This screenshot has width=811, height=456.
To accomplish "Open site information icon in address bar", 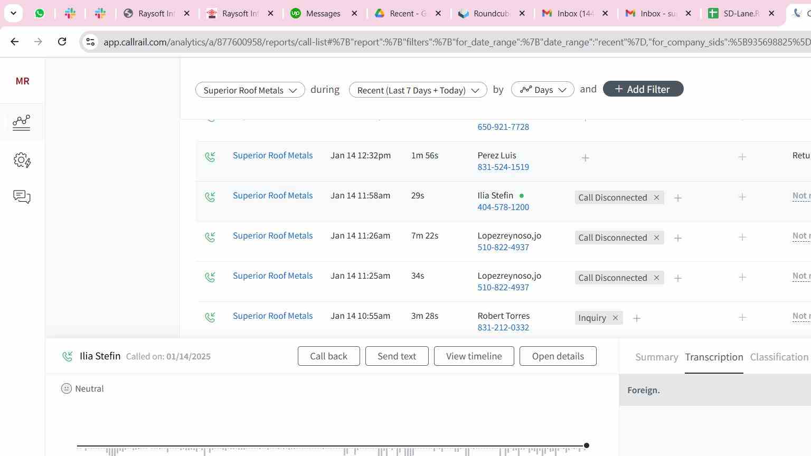I will pos(90,42).
